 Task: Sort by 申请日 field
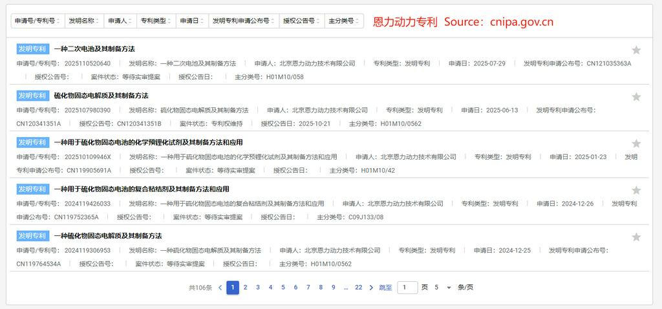[x=192, y=21]
